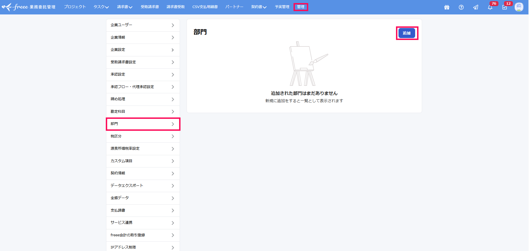This screenshot has height=251, width=529.
Task: Expand the 請求書 dropdown menu
Action: coord(125,7)
